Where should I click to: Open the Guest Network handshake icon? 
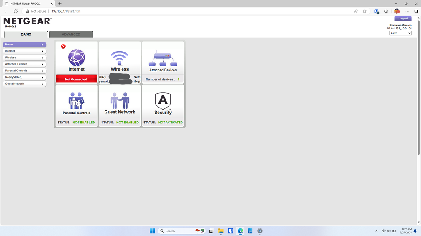(120, 101)
